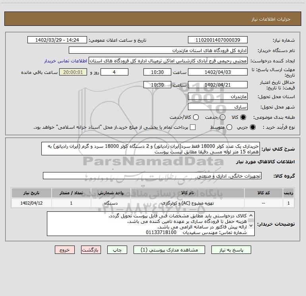Click the announcement date field 1402/03/29 - 14:24
The width and height of the screenshot is (306, 296).
pyautogui.click(x=57, y=40)
